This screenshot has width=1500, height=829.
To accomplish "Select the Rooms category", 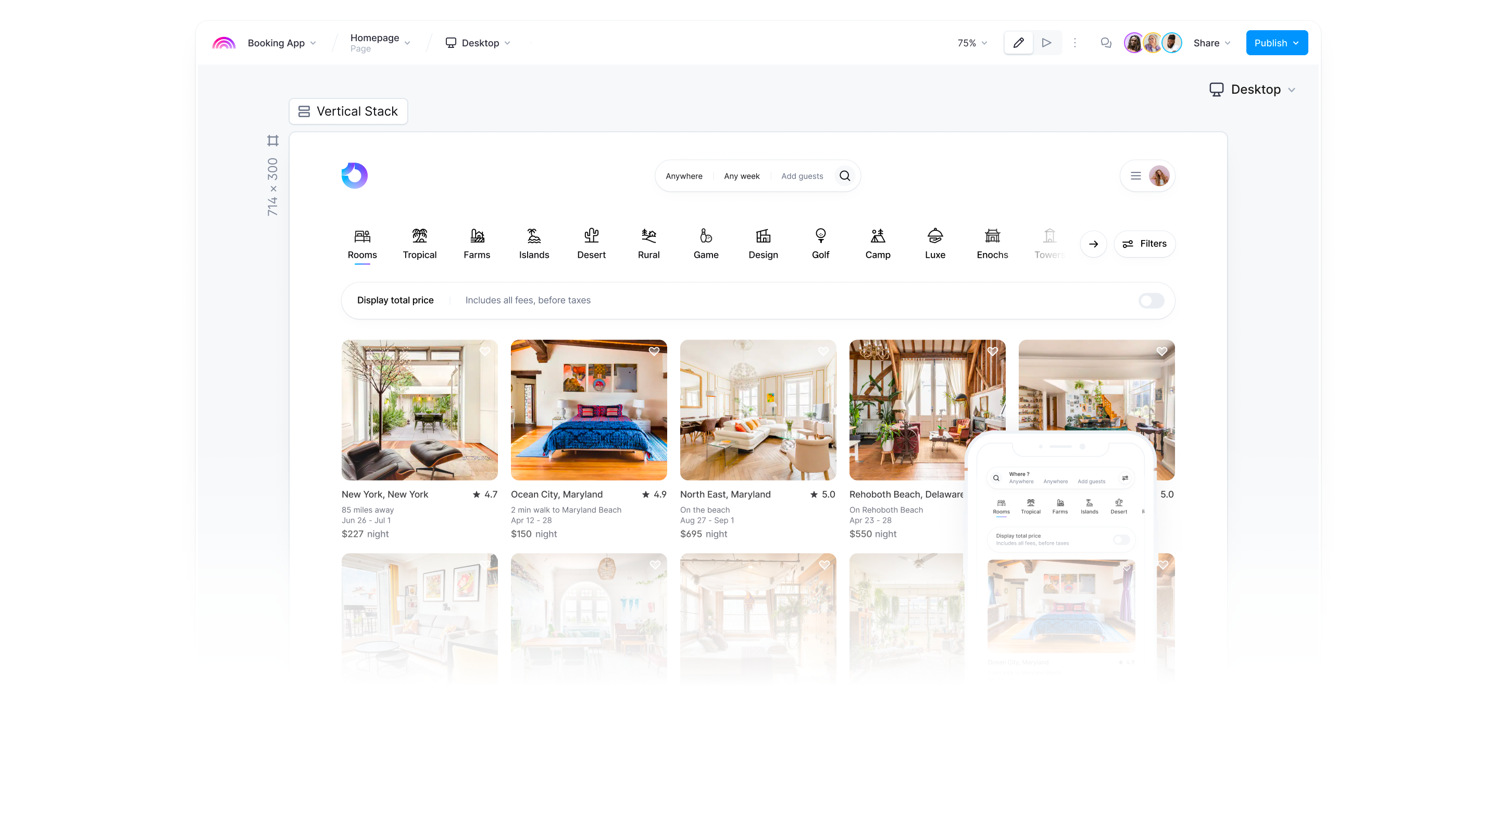I will pyautogui.click(x=362, y=245).
